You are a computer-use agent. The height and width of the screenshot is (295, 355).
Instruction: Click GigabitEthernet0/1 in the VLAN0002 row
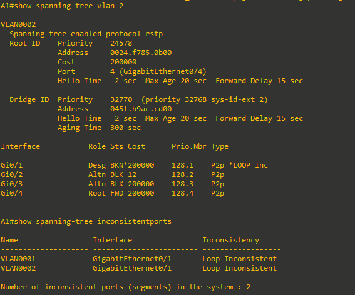click(132, 269)
